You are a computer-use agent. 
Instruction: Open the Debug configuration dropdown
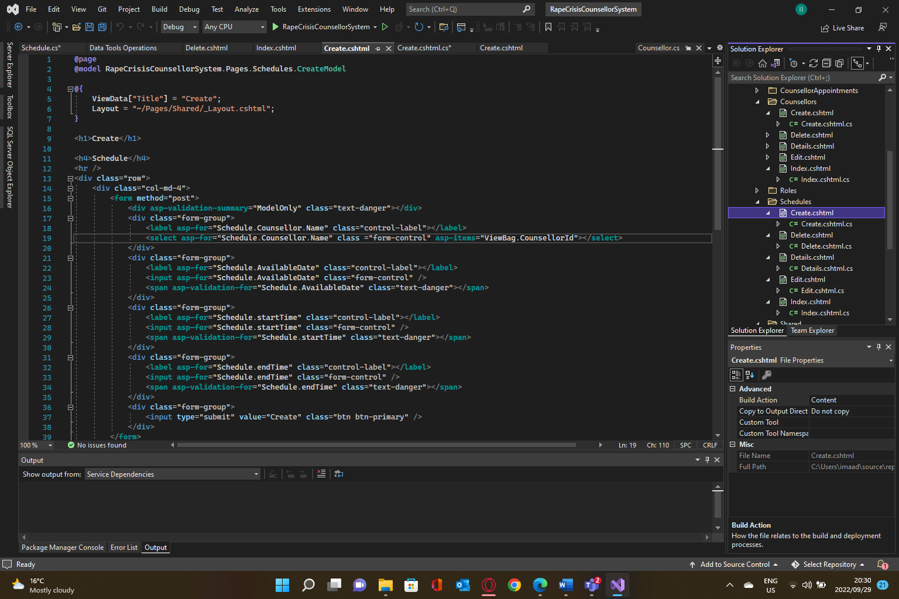(180, 27)
